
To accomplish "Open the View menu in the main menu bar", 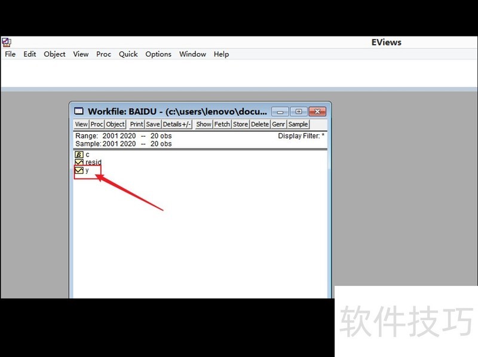I will pos(81,54).
